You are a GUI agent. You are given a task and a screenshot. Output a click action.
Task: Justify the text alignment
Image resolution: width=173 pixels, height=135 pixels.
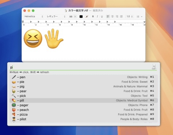(x=121, y=17)
